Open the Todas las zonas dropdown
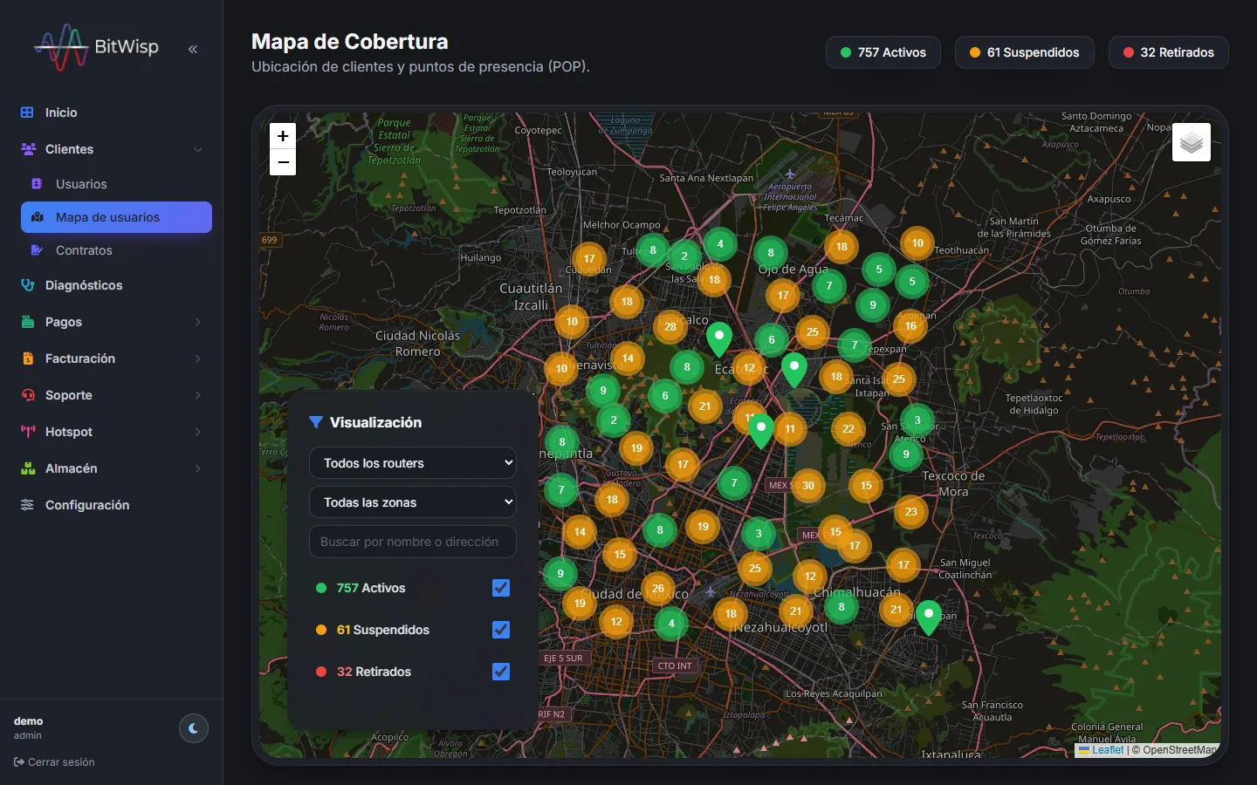Screen dimensions: 1257x785 click(413, 502)
